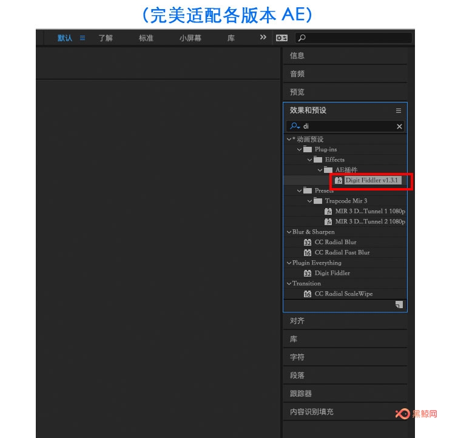Clear the effects search with X

pos(399,126)
